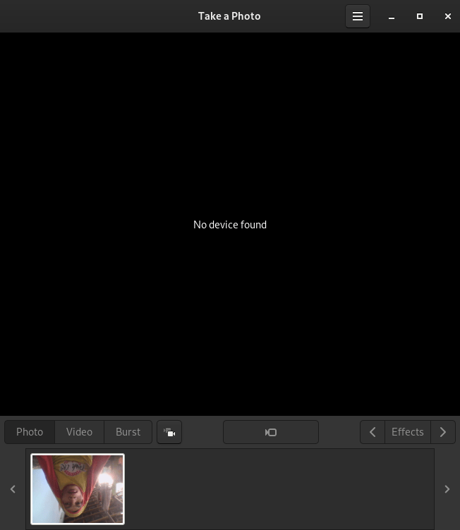Minimize the Take a Photo window
Screen dimensions: 460x530
coord(392,16)
